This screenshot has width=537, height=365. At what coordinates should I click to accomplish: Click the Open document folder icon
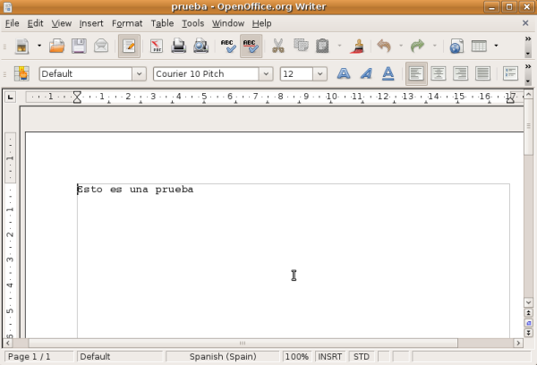pyautogui.click(x=56, y=46)
